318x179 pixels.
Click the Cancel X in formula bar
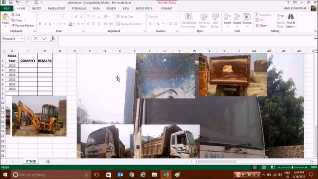[36, 39]
